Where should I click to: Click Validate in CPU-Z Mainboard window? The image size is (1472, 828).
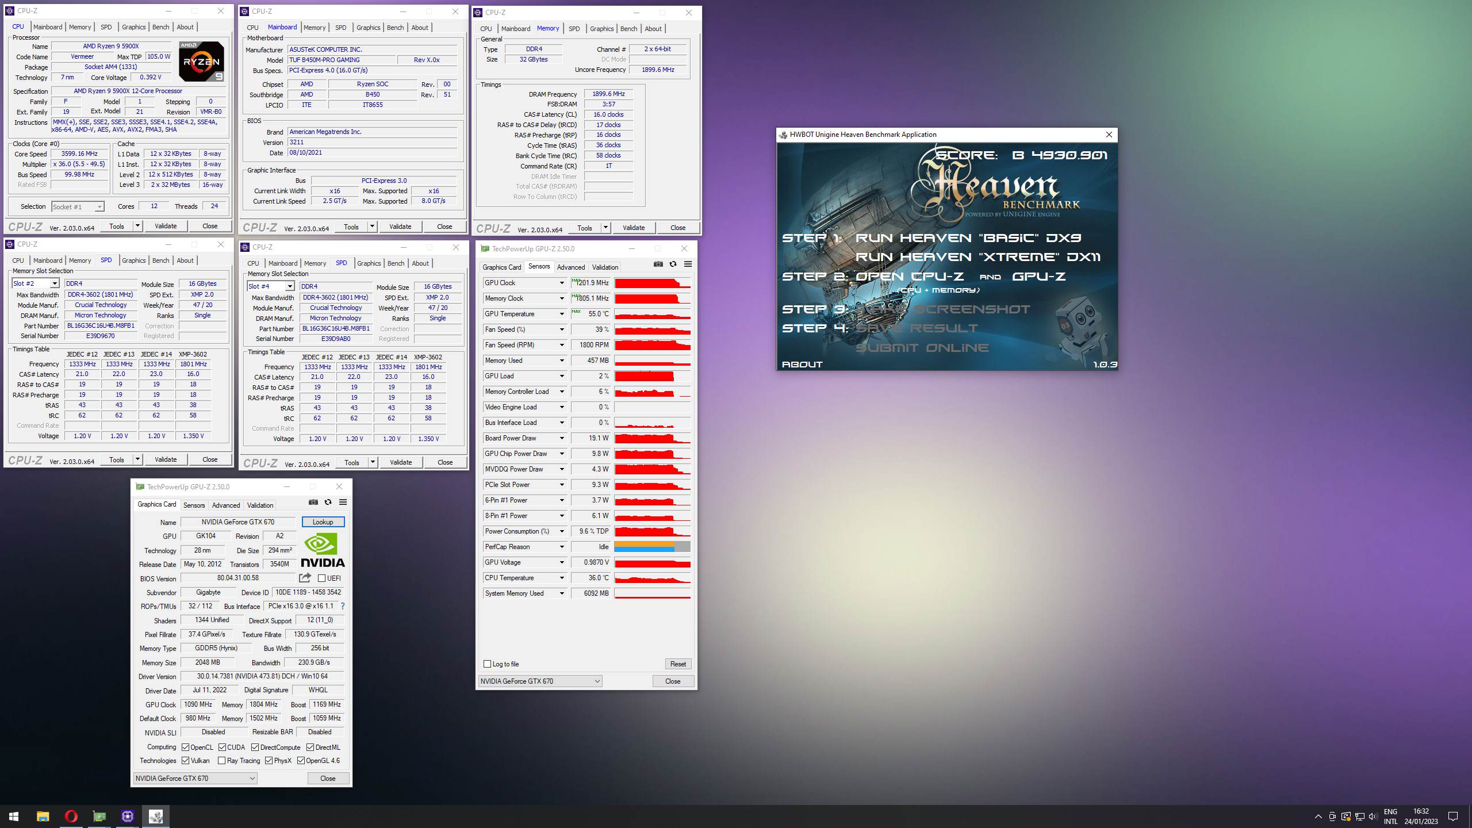click(x=400, y=227)
